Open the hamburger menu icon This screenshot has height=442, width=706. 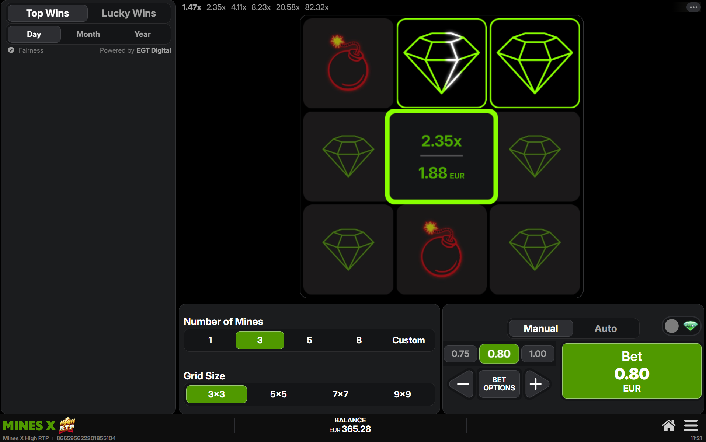pos(691,425)
